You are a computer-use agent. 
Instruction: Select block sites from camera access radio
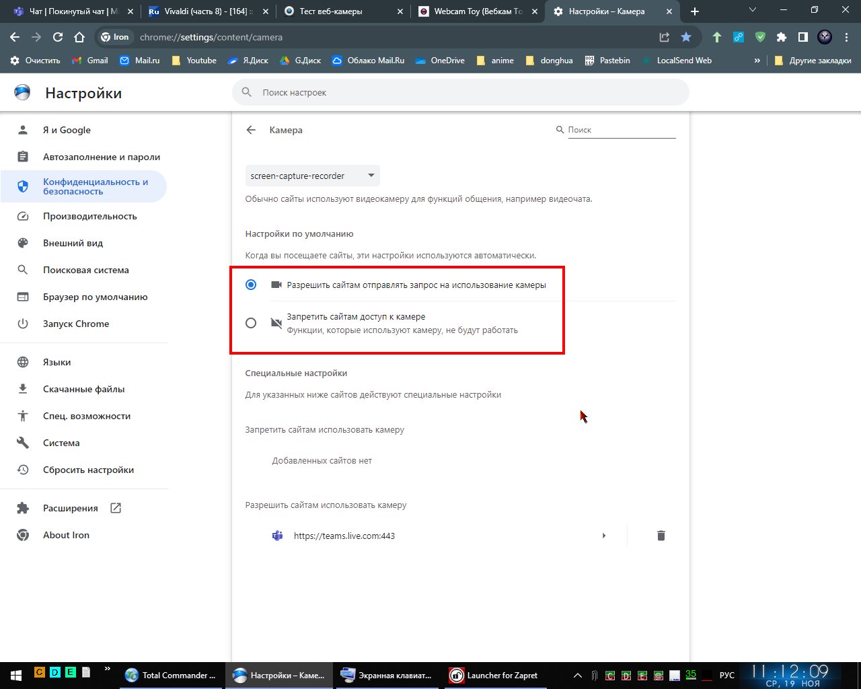[x=251, y=323]
